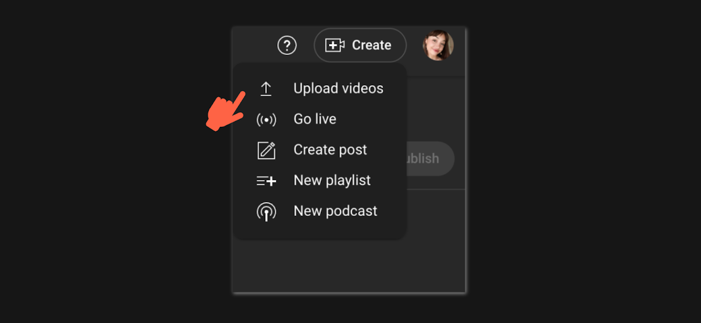The height and width of the screenshot is (323, 701).
Task: Open the help question mark icon
Action: pos(287,45)
